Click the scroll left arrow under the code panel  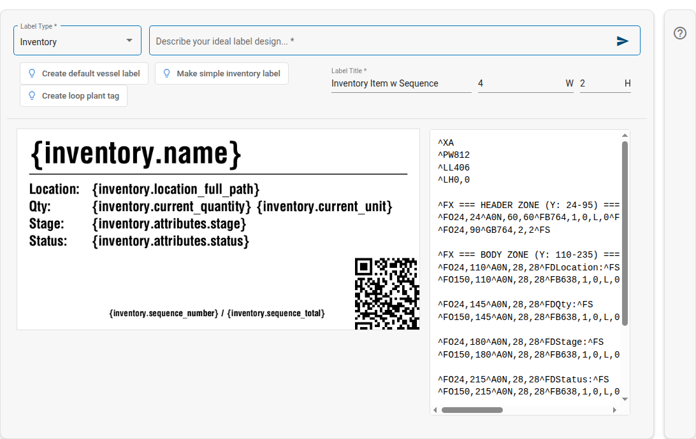point(435,410)
